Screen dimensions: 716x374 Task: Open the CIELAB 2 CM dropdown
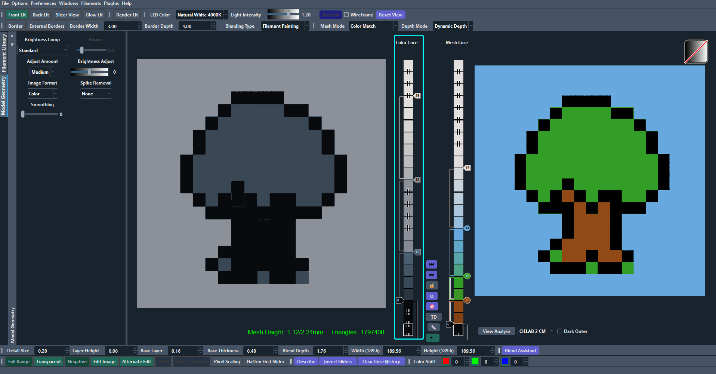click(535, 331)
